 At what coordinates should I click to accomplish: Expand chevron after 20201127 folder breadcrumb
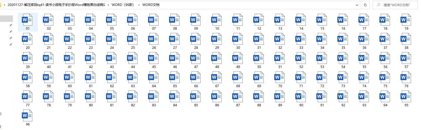click(x=108, y=5)
